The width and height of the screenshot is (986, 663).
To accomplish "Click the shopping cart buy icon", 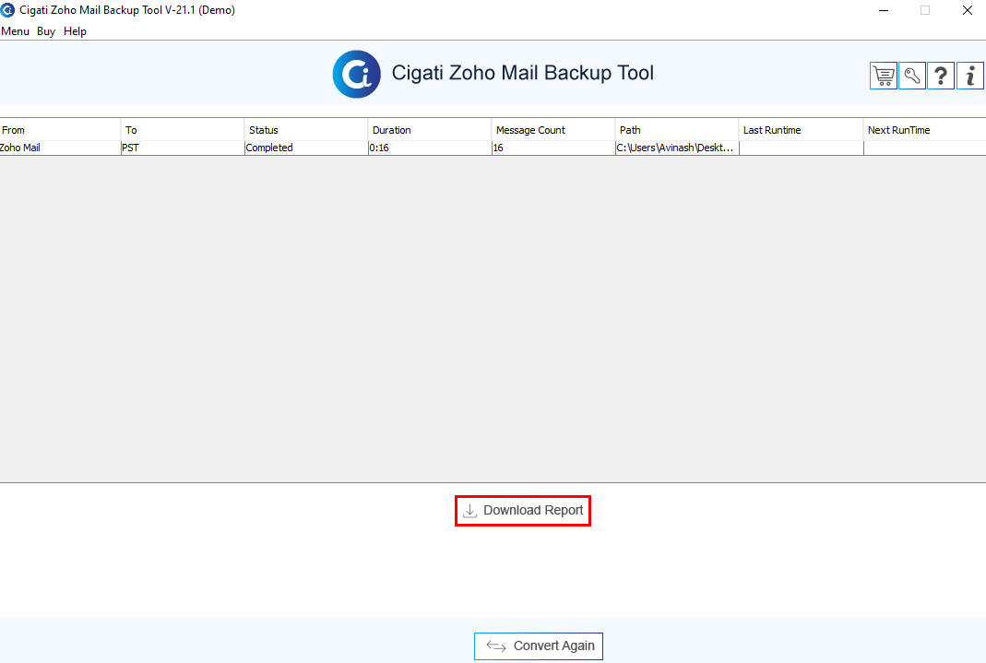I will 883,76.
